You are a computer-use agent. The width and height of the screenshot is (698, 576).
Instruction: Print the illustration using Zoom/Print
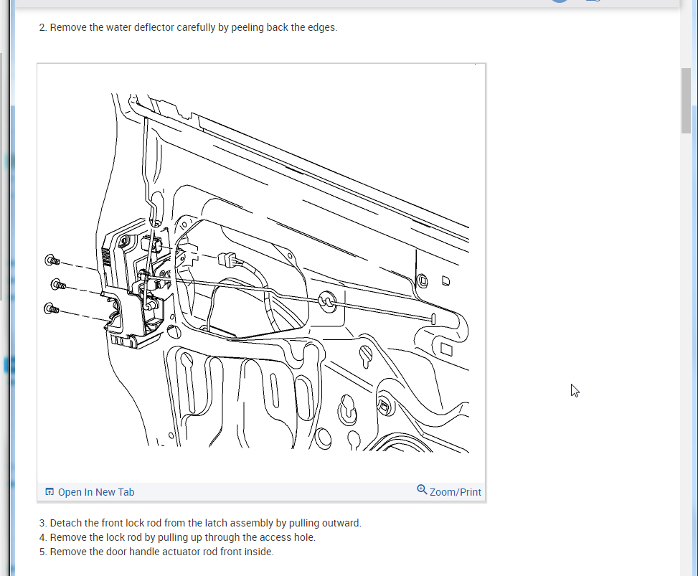click(455, 491)
